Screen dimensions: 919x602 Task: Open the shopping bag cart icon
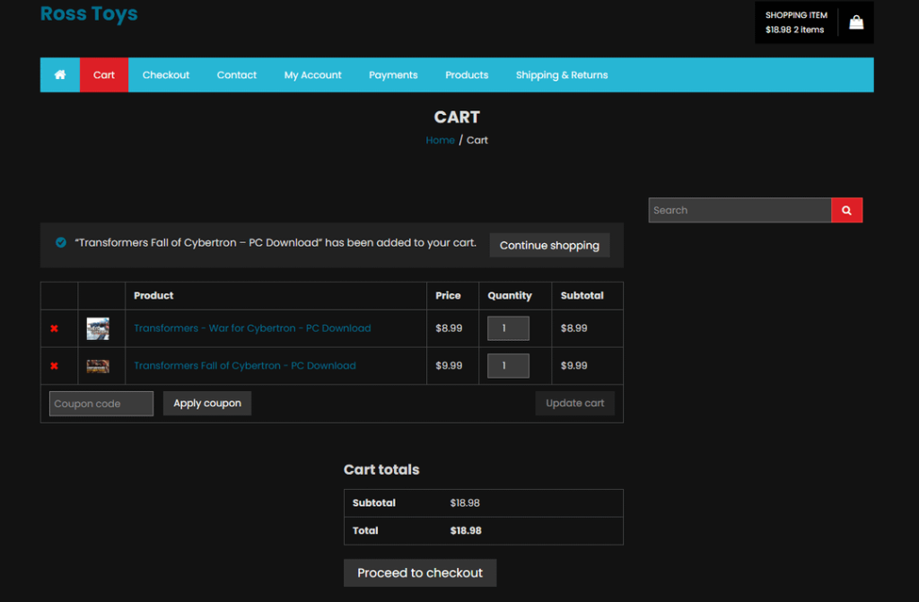(856, 22)
